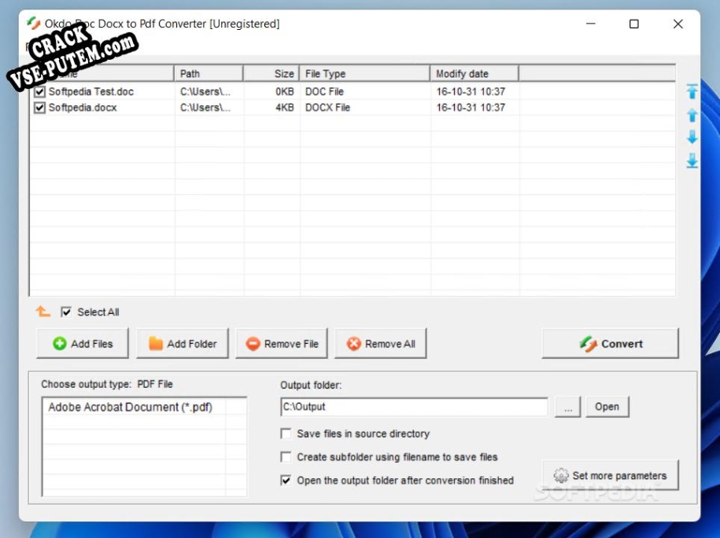Toggle the Select All checkbox

tap(66, 312)
